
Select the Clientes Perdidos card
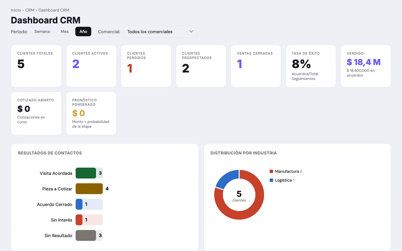pos(146,66)
